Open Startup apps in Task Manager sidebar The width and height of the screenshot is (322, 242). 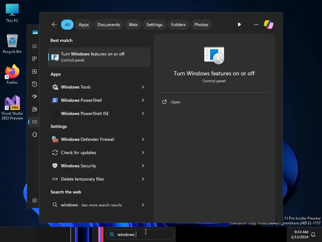point(35,96)
